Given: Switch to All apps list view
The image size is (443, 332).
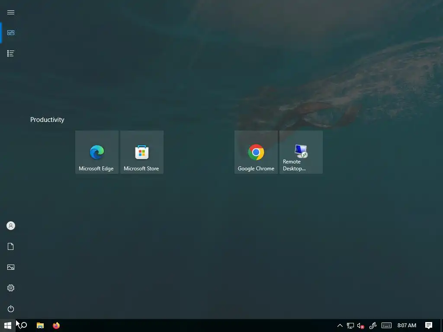Looking at the screenshot, I should click(x=11, y=53).
